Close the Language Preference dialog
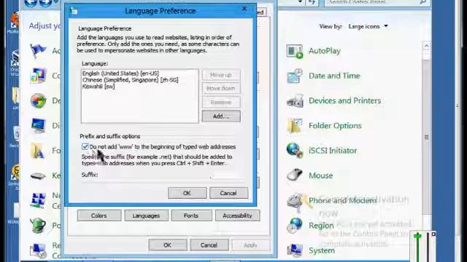This screenshot has width=467, height=262. [244, 9]
